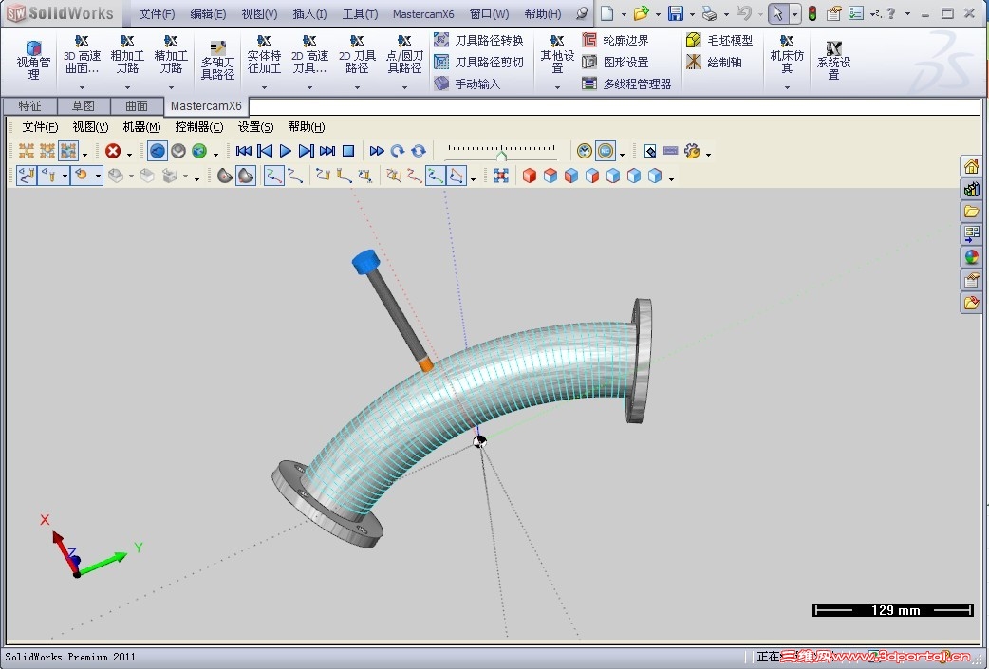
Task: Toggle the third orange grid layout button
Action: 68,151
